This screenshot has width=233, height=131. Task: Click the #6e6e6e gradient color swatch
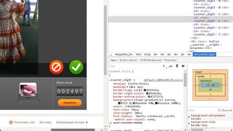[x=134, y=103]
